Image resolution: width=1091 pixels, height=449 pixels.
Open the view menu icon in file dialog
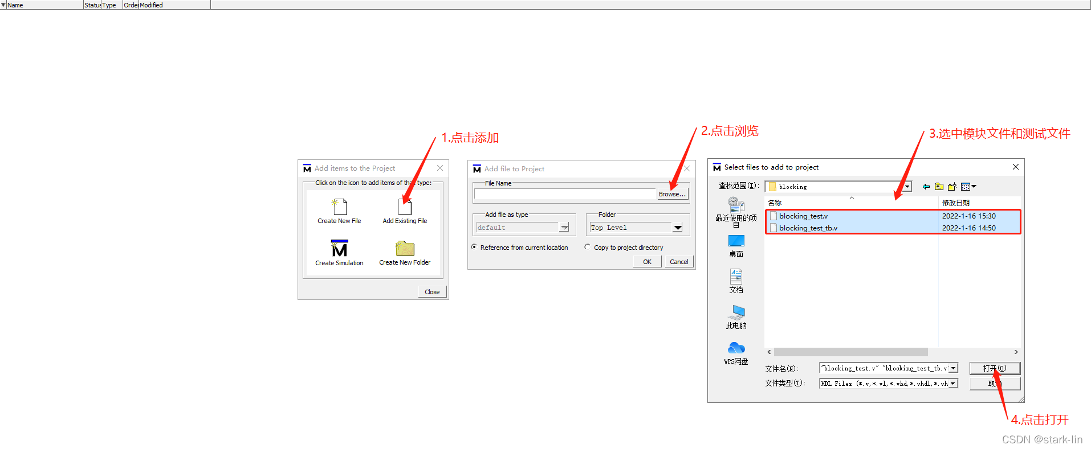coord(968,187)
